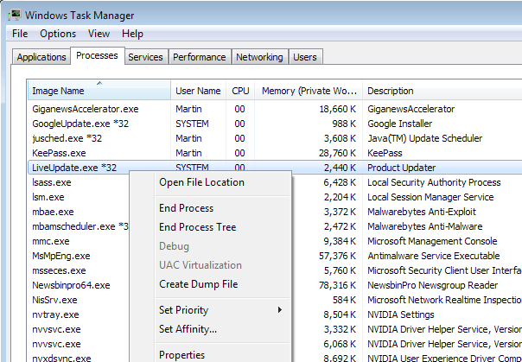Viewport: 522px width, 362px height.
Task: Click the 988 K memory value
Action: [344, 124]
